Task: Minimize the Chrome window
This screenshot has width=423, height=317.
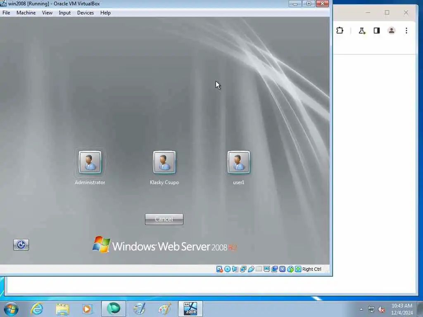Action: 368,12
